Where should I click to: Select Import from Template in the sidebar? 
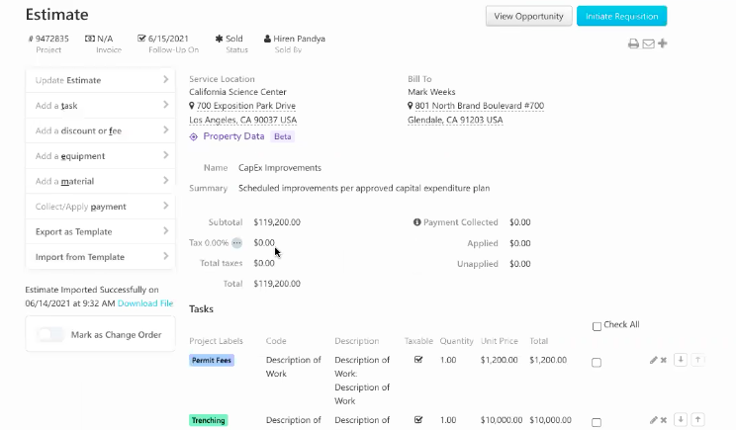(101, 257)
